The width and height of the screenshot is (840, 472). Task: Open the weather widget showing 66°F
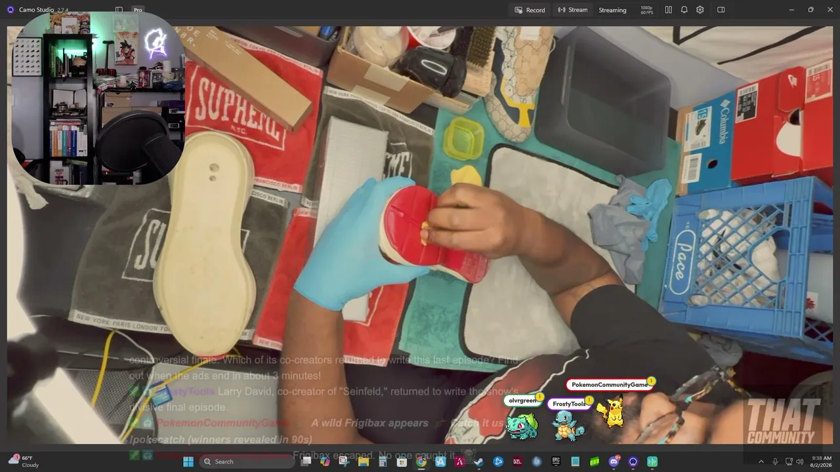point(24,462)
